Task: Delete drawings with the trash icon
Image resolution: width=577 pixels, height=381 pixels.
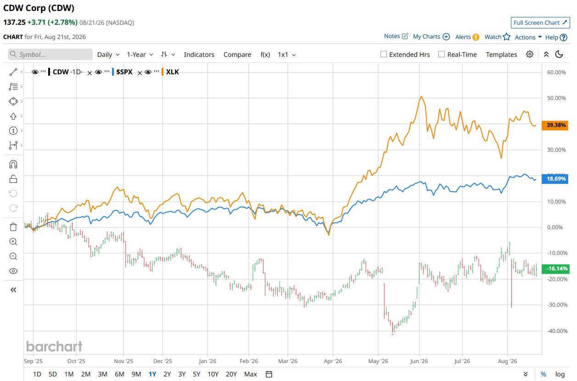Action: pyautogui.click(x=13, y=227)
